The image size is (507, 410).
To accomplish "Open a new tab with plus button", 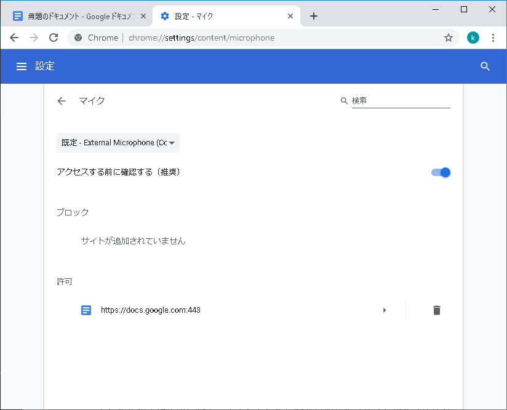I will point(314,16).
